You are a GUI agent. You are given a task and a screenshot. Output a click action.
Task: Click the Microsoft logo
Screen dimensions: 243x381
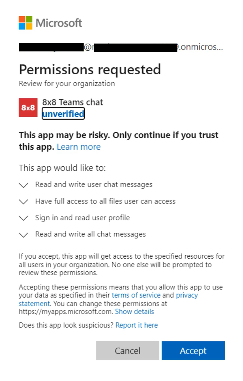point(50,23)
